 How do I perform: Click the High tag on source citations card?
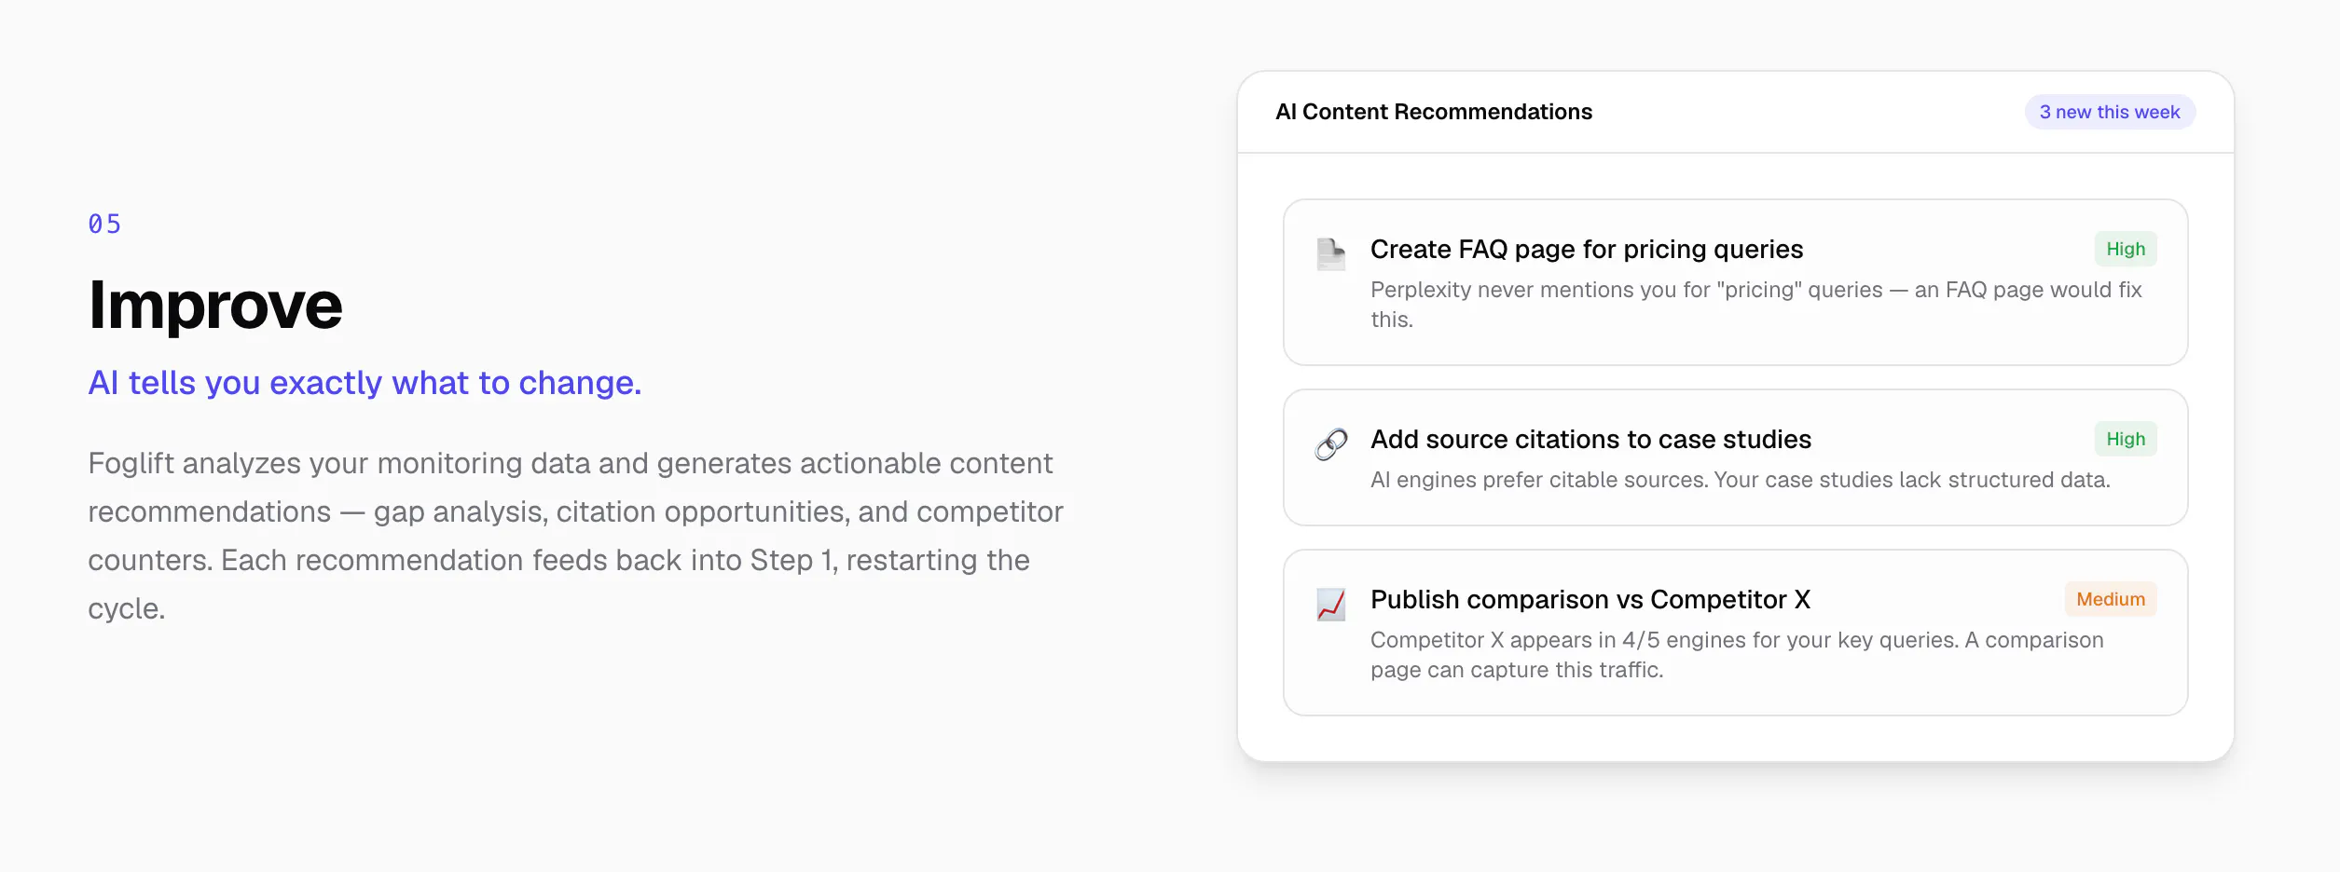(x=2126, y=439)
